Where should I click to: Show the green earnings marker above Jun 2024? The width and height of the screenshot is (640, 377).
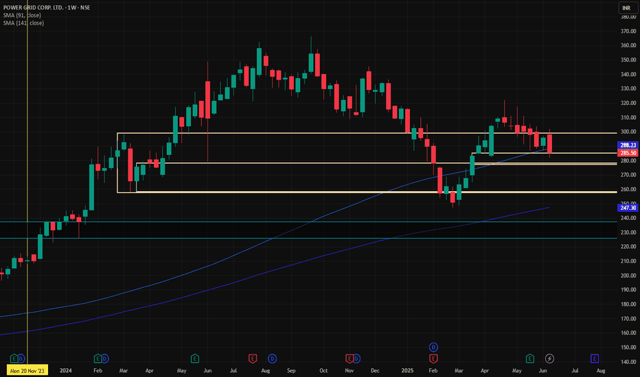pyautogui.click(x=195, y=358)
